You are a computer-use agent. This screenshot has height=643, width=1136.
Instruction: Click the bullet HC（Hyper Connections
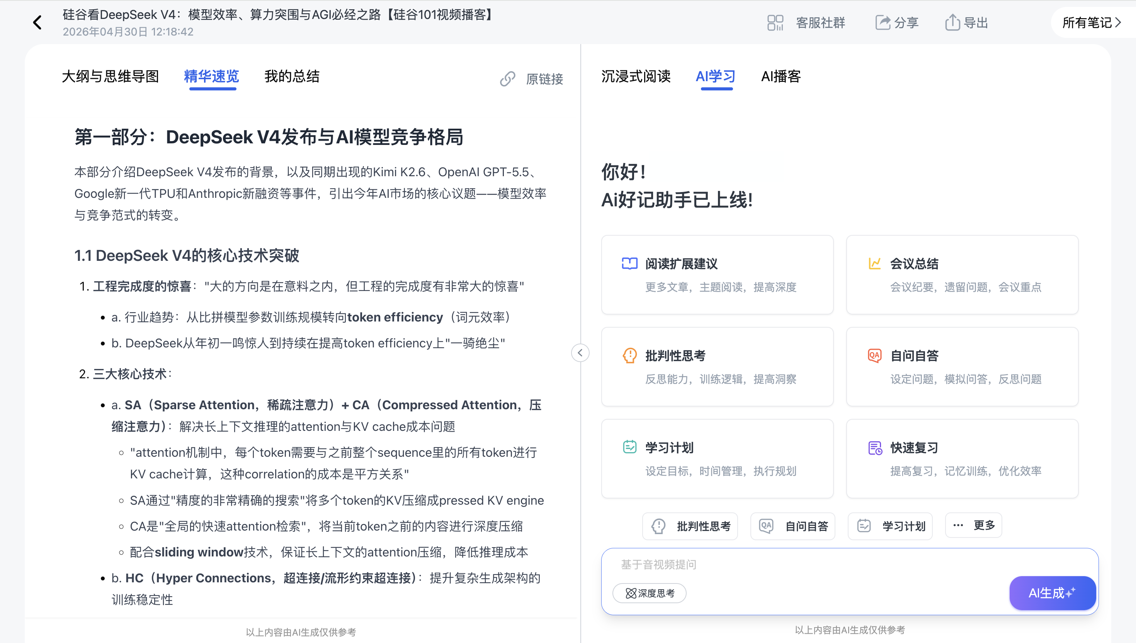tap(326, 589)
